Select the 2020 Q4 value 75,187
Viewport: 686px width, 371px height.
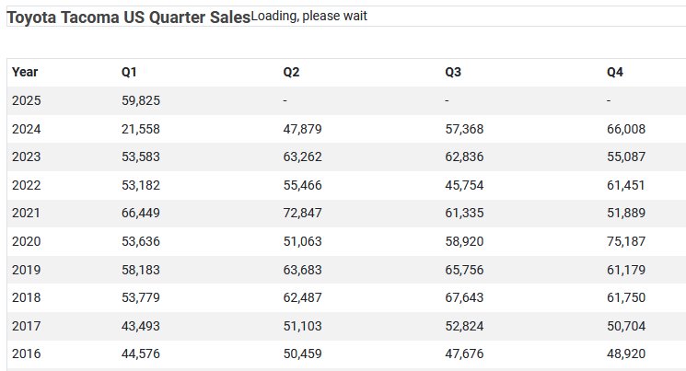point(626,241)
